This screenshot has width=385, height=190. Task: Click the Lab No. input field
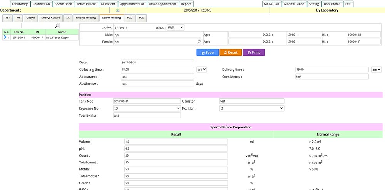click(134, 27)
